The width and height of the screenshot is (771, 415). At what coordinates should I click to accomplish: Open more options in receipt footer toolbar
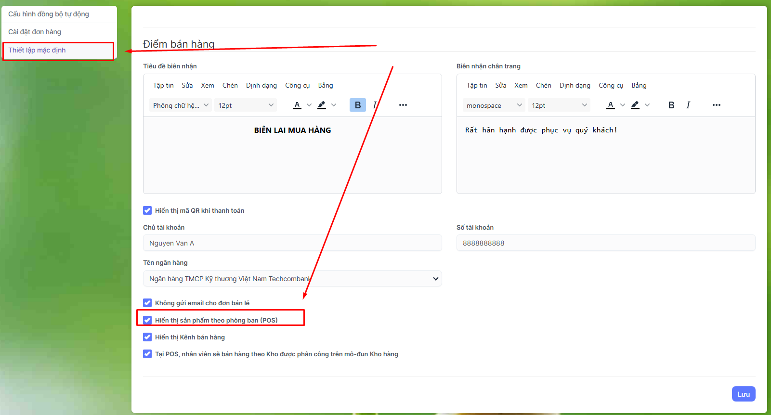tap(716, 105)
